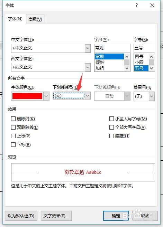Click the down arrow in font size list
The height and width of the screenshot is (227, 163).
151,68
